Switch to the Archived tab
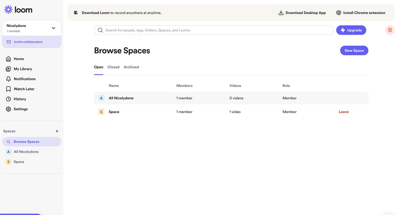Screen dimensions: 399x215 pos(131,67)
